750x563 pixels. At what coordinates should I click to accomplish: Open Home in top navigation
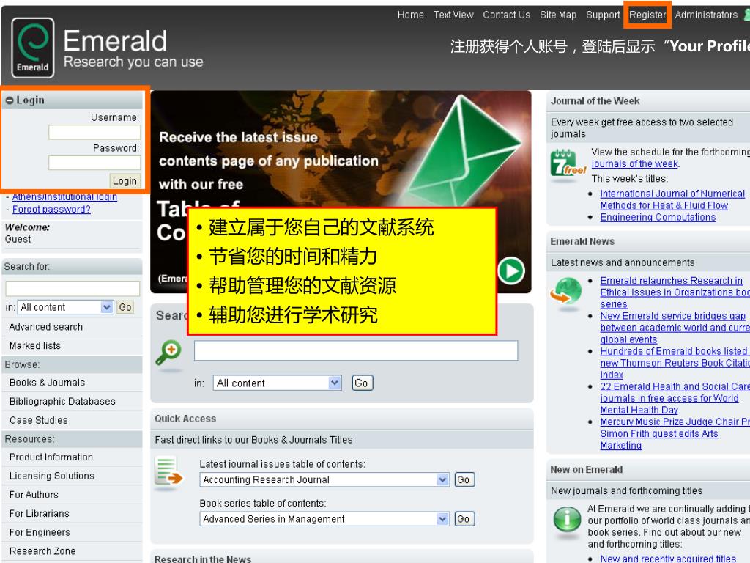click(x=410, y=15)
